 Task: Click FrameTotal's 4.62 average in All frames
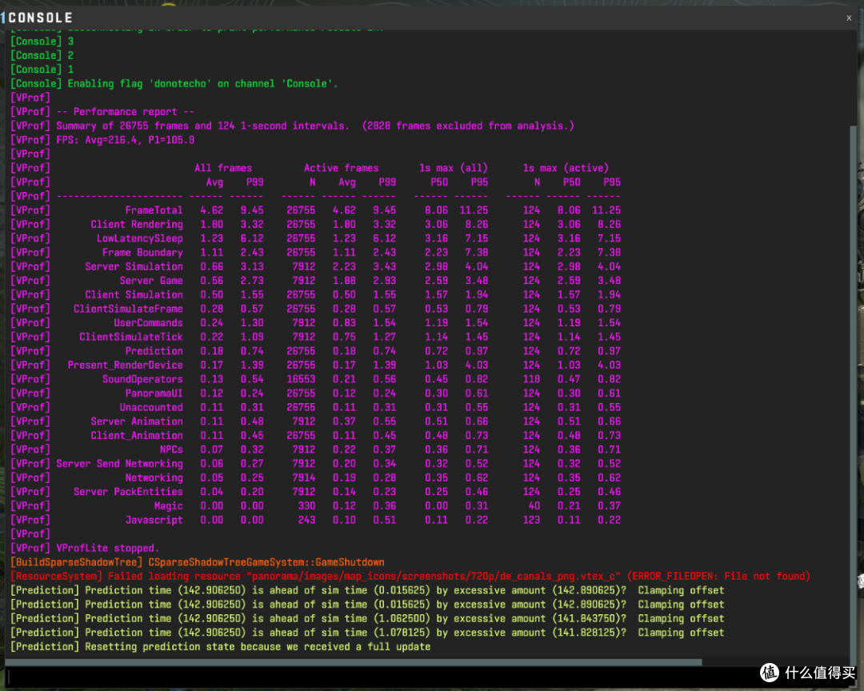pos(211,210)
